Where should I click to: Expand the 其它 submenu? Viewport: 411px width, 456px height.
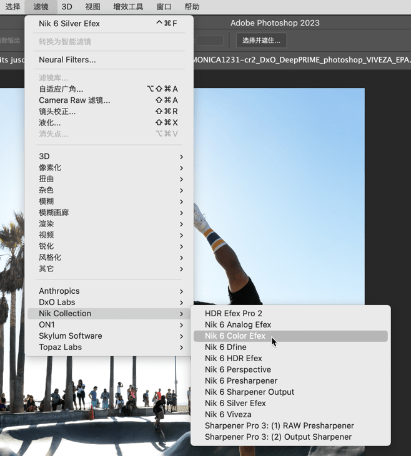click(x=109, y=269)
